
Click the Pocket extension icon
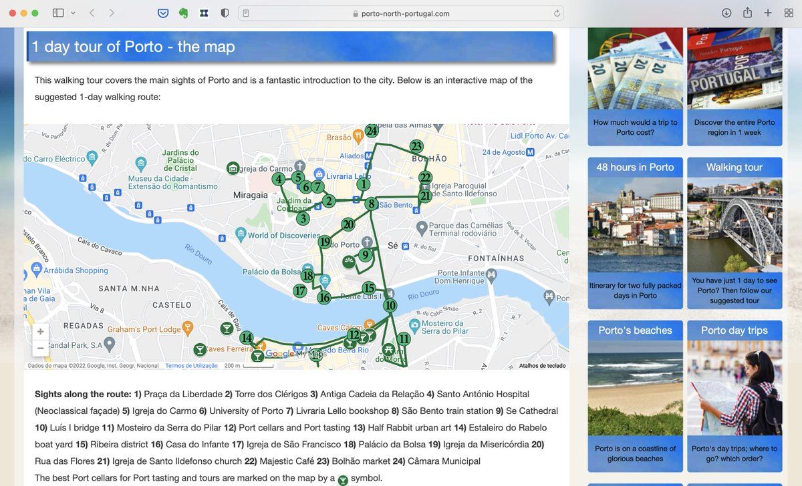click(163, 13)
